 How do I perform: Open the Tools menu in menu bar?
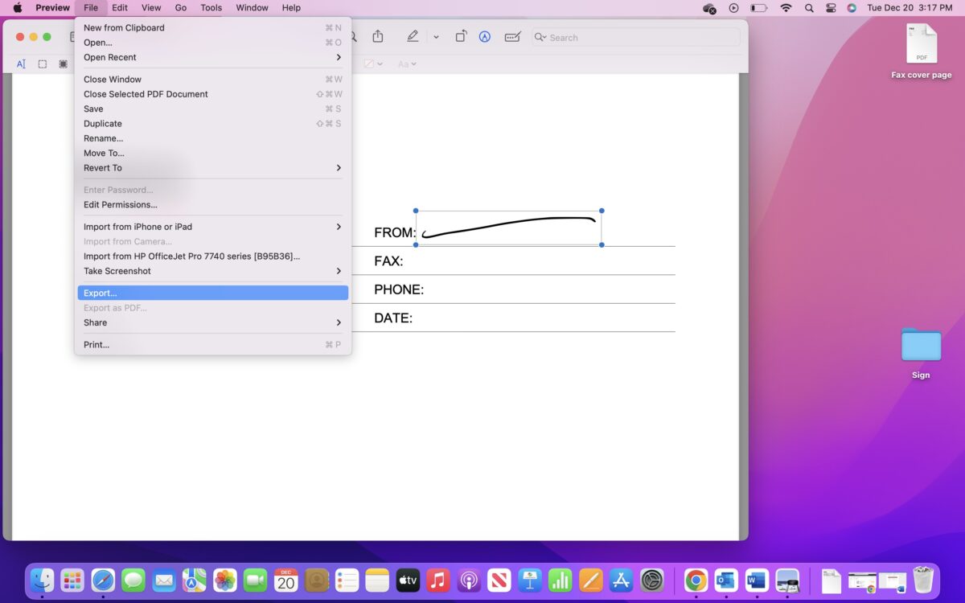click(211, 8)
